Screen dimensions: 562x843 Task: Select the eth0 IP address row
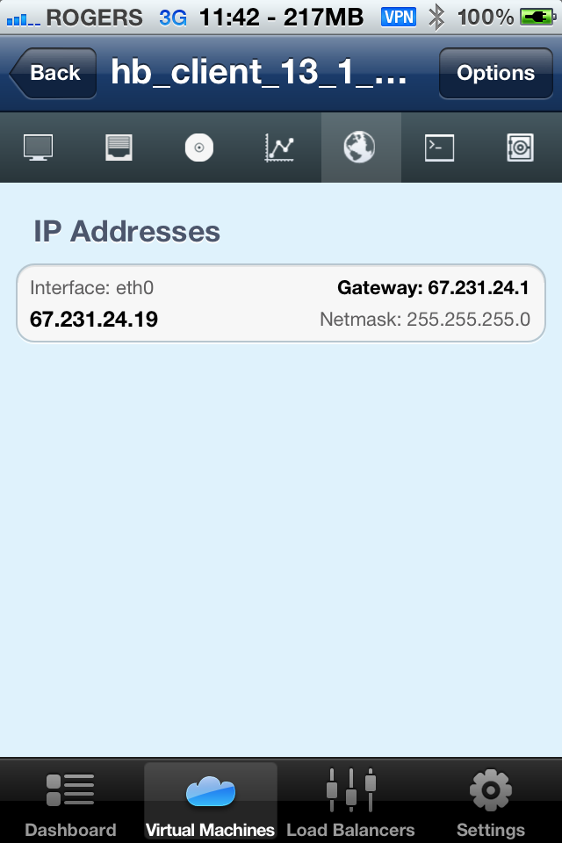[x=281, y=303]
